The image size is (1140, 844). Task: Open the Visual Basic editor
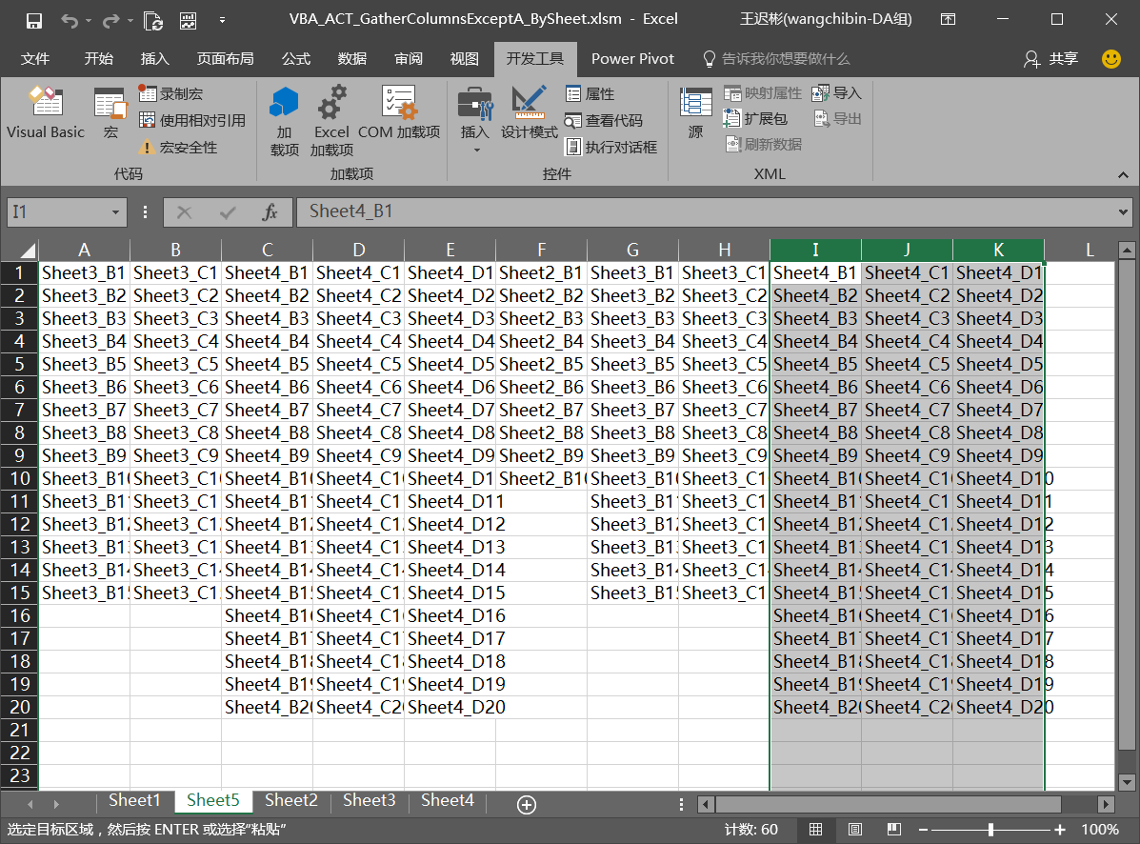(x=46, y=112)
